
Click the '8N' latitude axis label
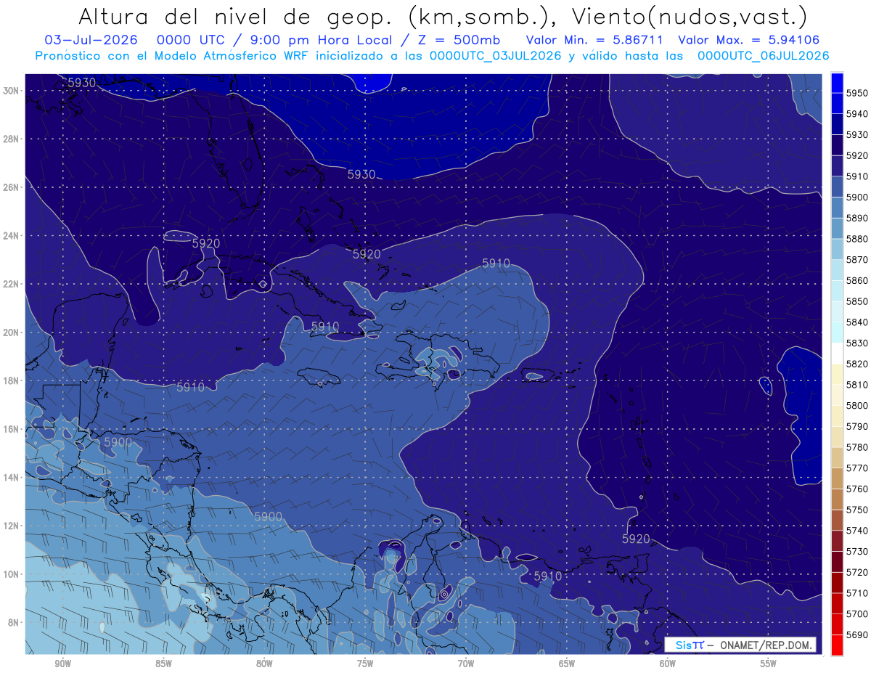[15, 622]
